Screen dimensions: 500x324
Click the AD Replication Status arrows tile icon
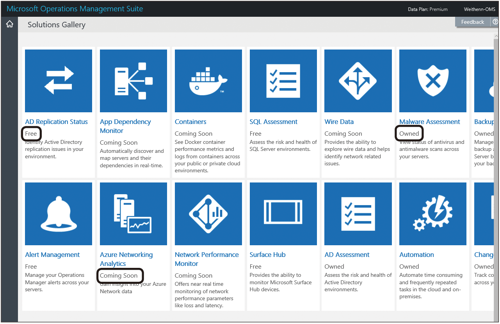click(59, 81)
